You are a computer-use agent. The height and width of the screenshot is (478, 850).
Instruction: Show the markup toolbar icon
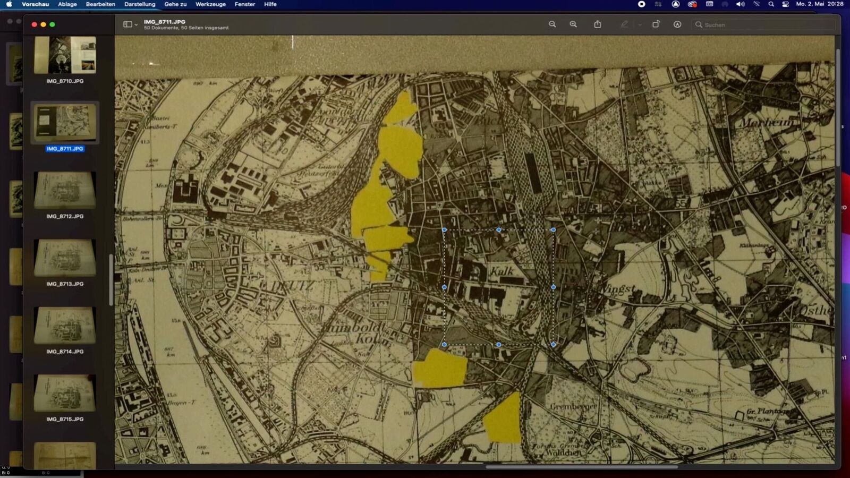click(677, 24)
